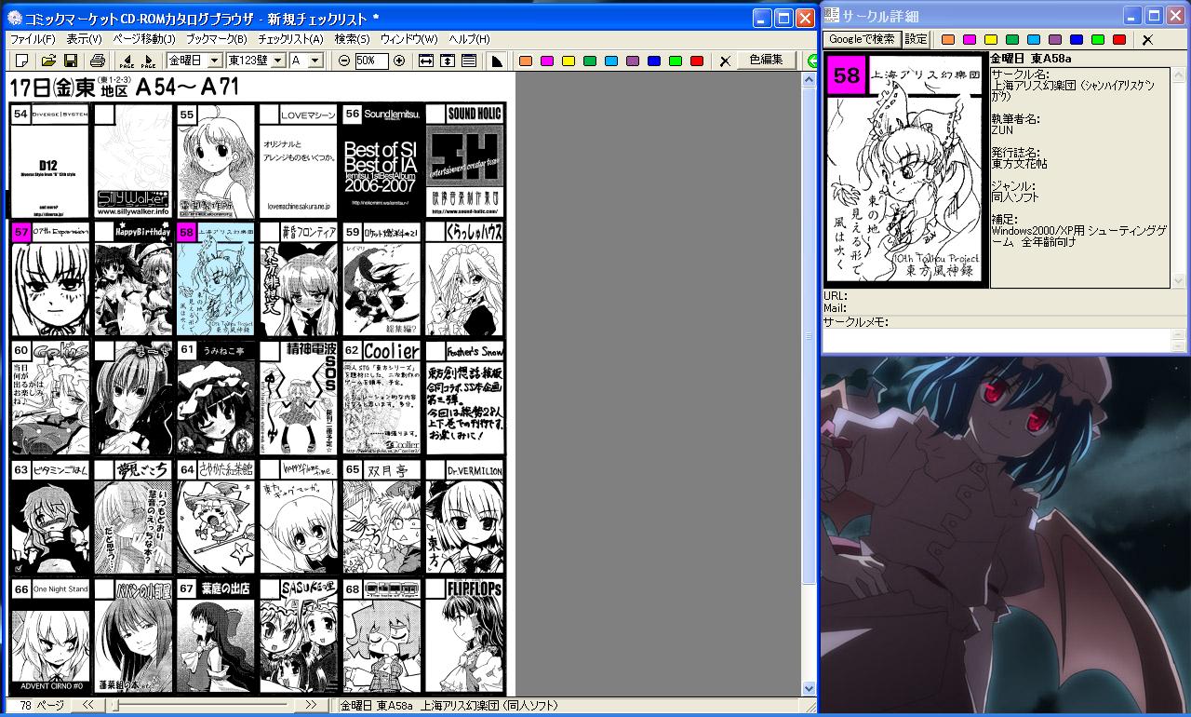Image resolution: width=1191 pixels, height=717 pixels.
Task: Select the LOVEマシーン circle thumbnail
Action: 299,161
